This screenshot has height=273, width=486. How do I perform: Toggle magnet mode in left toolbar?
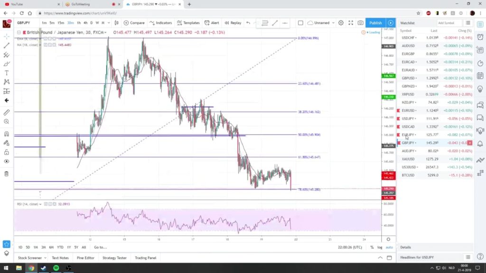[x=7, y=134]
